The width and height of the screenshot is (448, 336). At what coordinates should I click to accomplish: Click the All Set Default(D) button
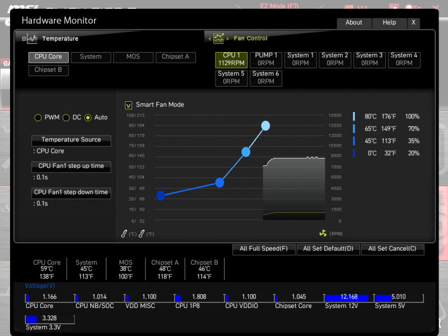[x=328, y=249]
